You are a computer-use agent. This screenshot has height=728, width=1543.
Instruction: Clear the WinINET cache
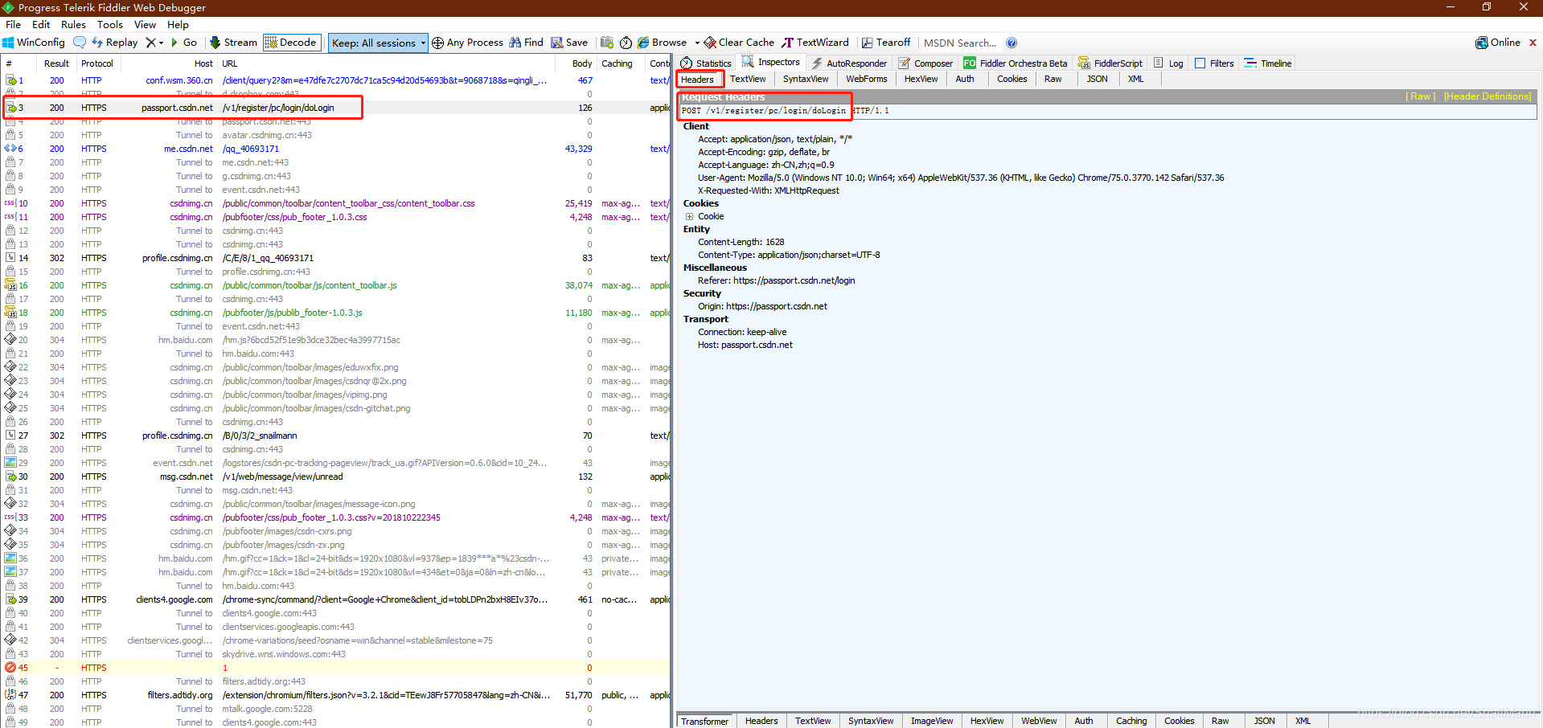click(x=740, y=43)
